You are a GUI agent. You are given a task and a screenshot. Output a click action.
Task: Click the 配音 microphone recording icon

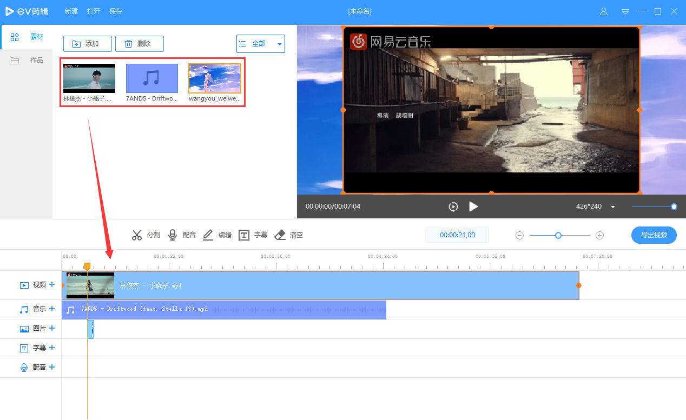pyautogui.click(x=173, y=235)
